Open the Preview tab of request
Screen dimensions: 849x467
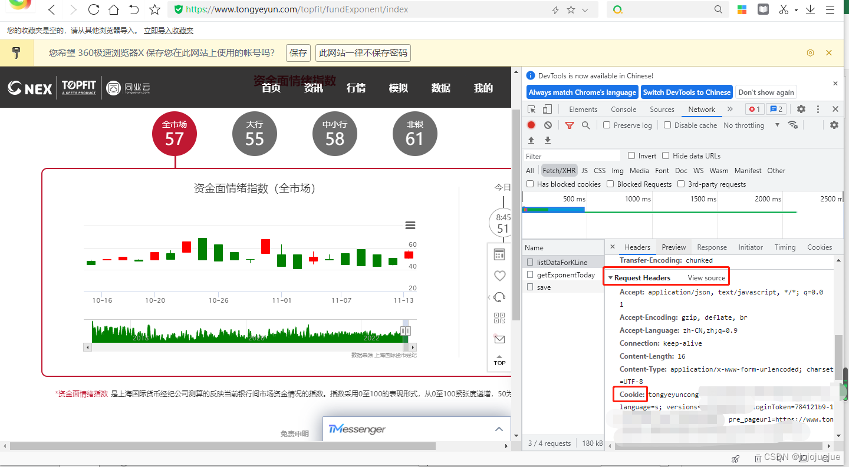[x=673, y=247]
